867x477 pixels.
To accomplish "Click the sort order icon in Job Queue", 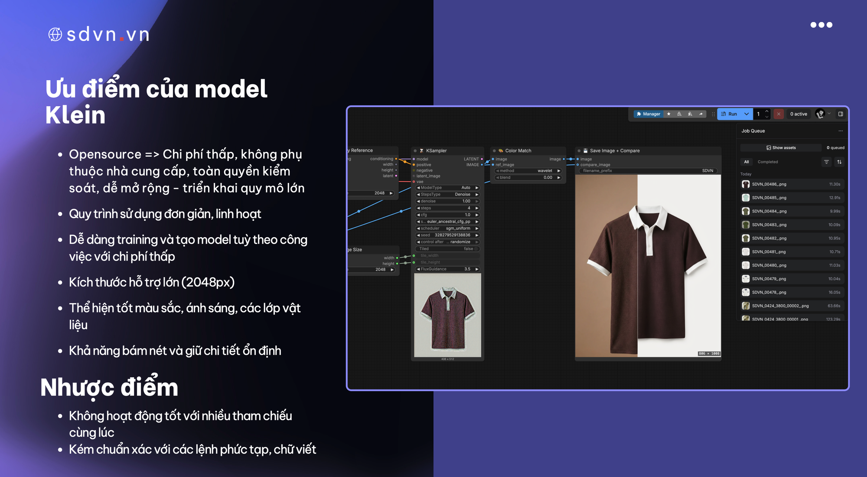I will [839, 162].
